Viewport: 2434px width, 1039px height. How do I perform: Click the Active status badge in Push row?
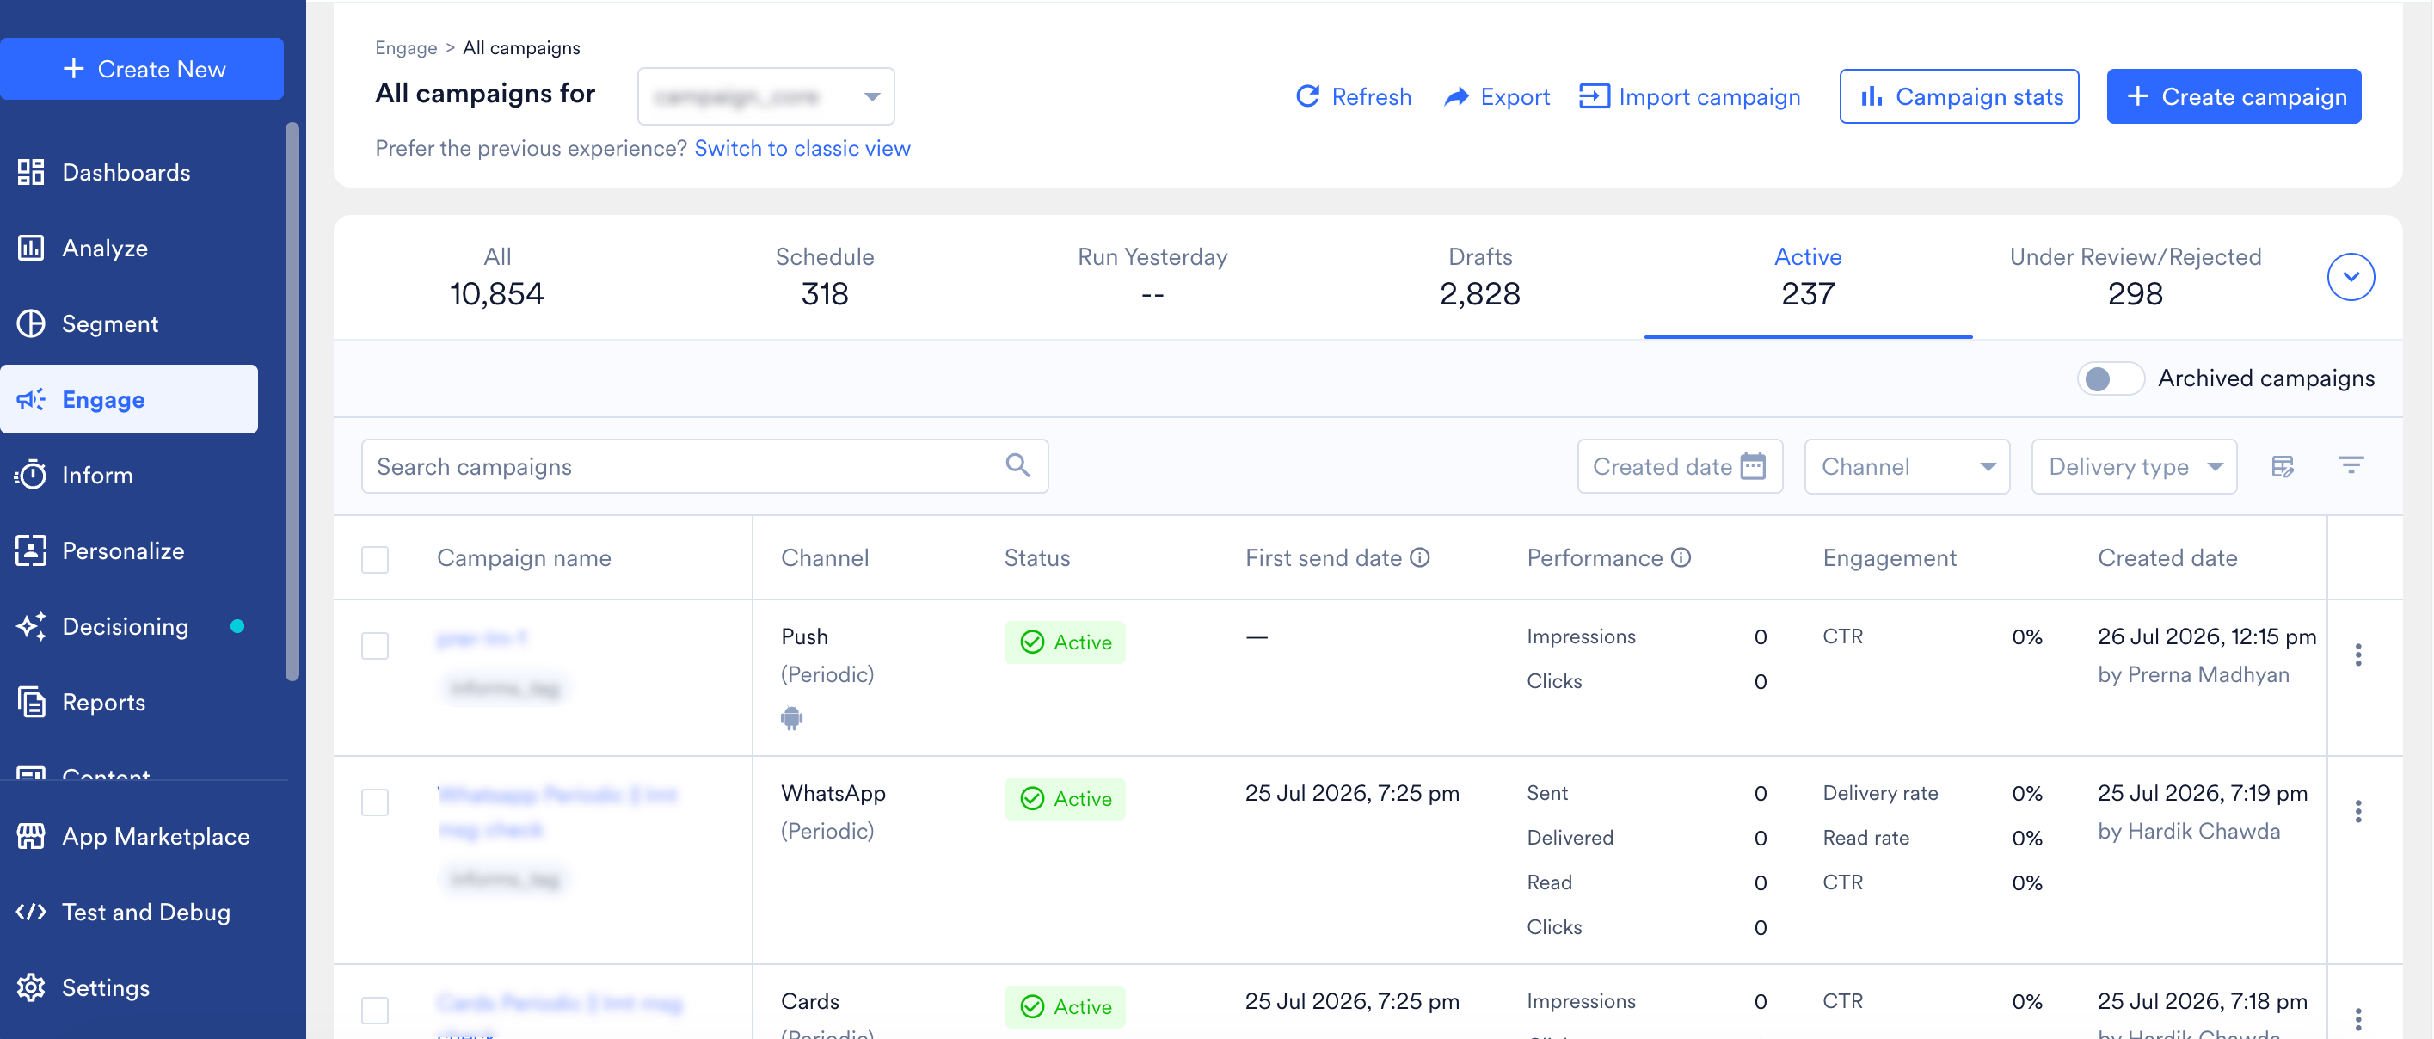[x=1065, y=642]
